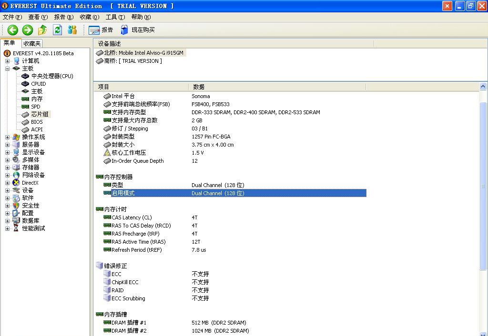Click the vertical scrollbar thumb of data list

483,186
